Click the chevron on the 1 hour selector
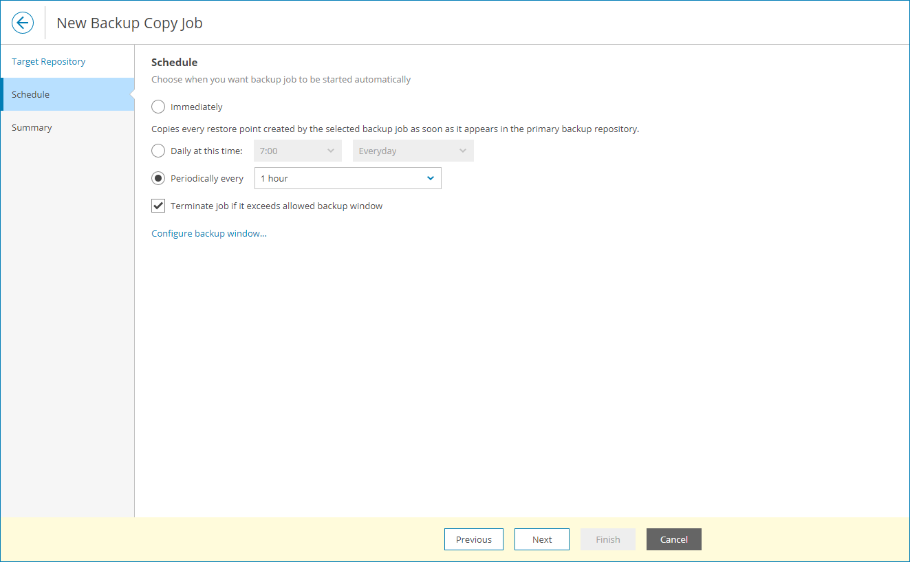The height and width of the screenshot is (562, 910). coord(431,177)
